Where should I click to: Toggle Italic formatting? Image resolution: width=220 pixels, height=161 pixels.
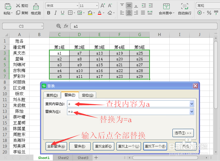click(x=56, y=13)
